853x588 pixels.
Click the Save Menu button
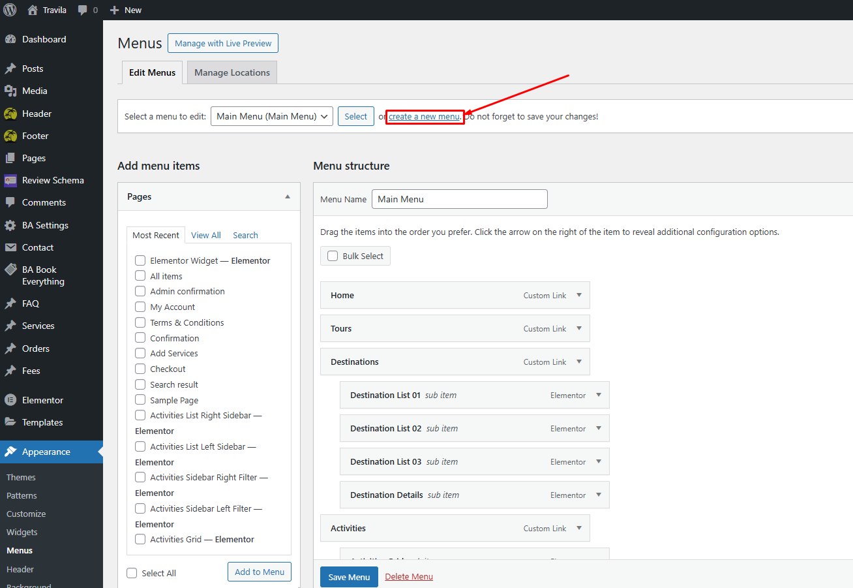(x=349, y=577)
